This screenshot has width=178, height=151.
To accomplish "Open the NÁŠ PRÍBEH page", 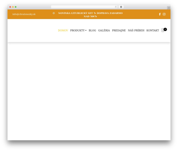I will point(136,30).
